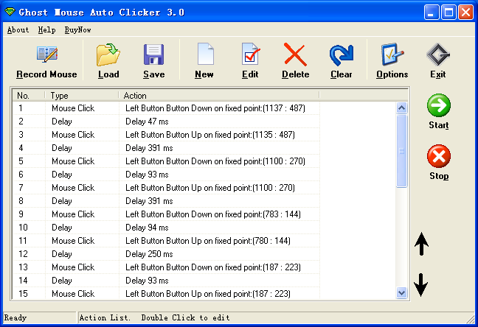This screenshot has height=327, width=478.
Task: Click the Edit checkmark document icon
Action: point(251,54)
